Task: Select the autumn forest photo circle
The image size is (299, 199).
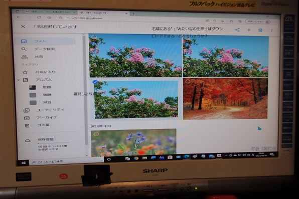Action: tap(188, 81)
